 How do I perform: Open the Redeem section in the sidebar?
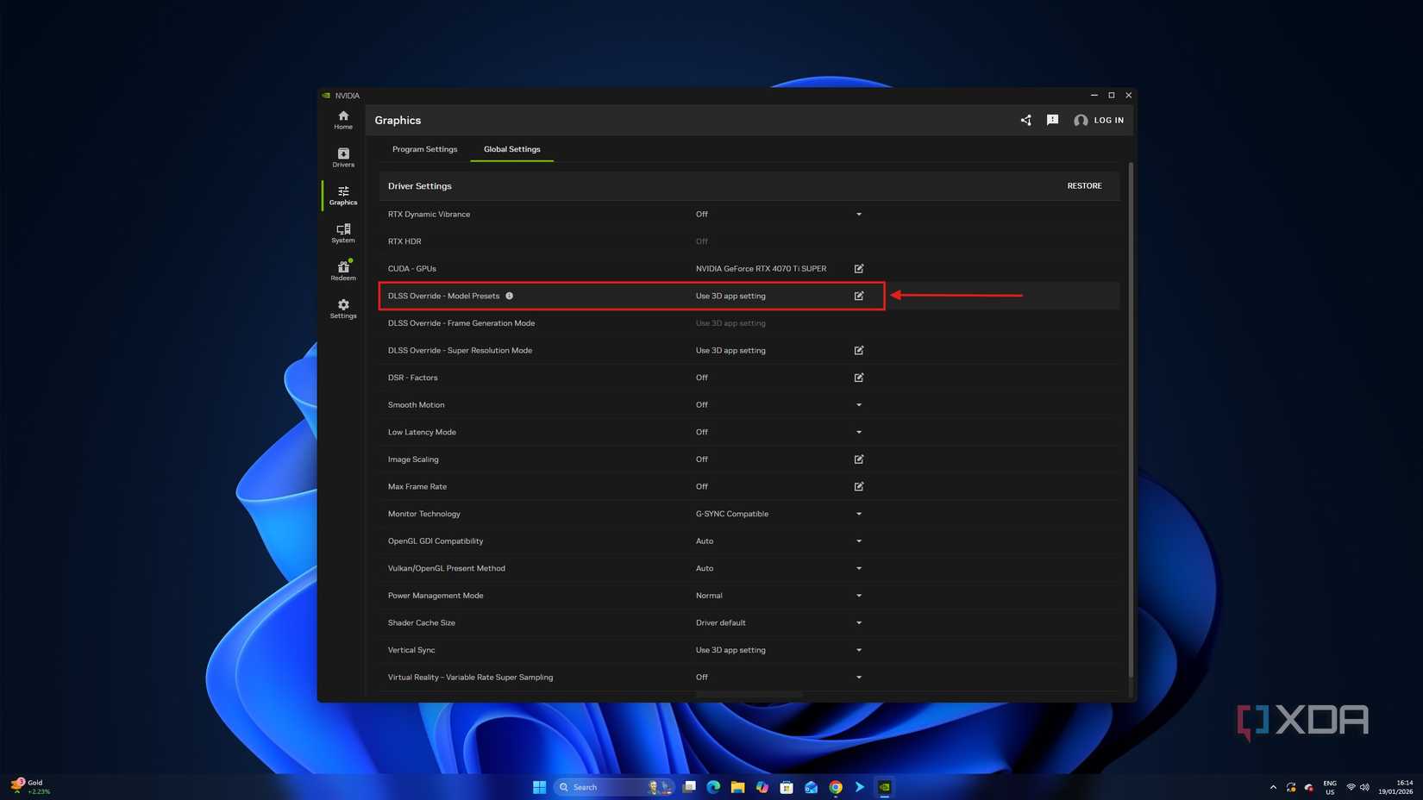point(342,272)
